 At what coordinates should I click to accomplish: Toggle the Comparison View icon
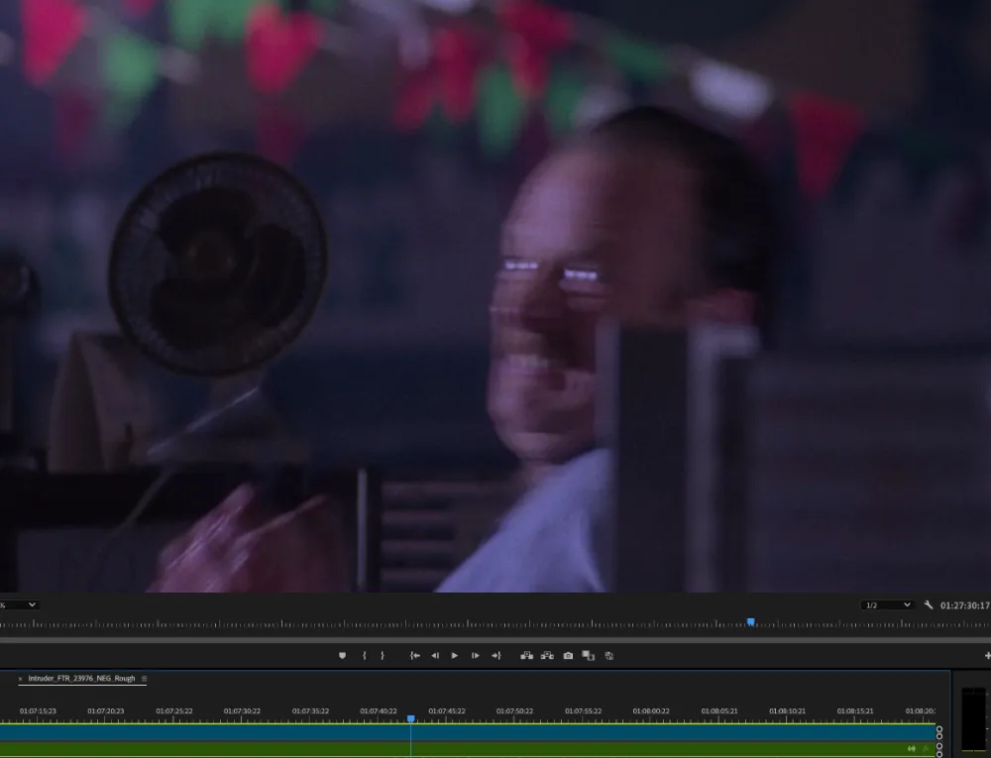click(x=588, y=655)
